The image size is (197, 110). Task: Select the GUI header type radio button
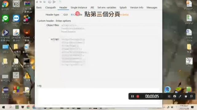tap(62, 15)
